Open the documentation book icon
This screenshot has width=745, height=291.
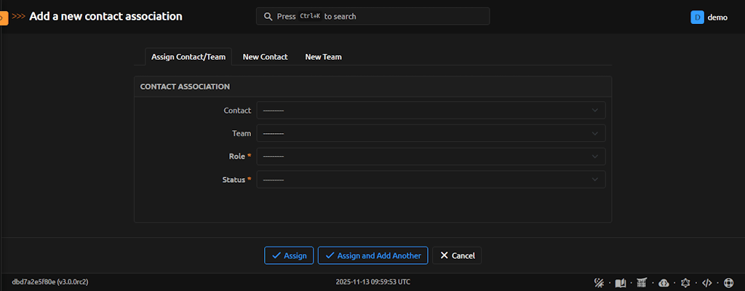pyautogui.click(x=621, y=282)
